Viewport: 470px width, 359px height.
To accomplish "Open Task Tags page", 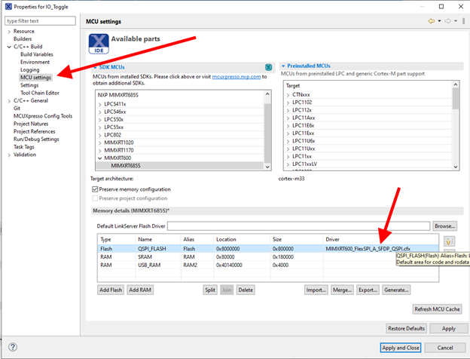I will [24, 147].
